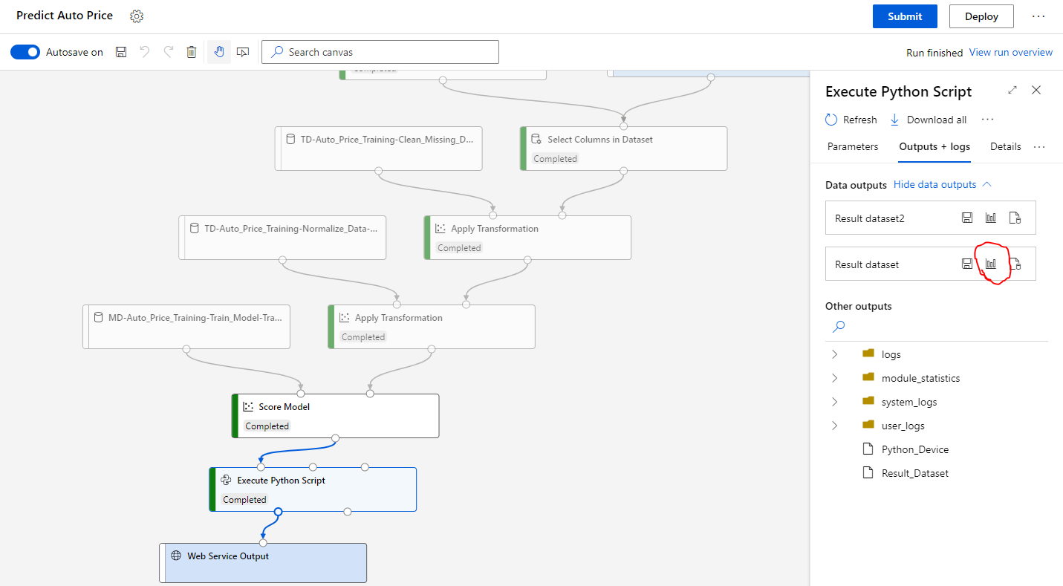1063x586 pixels.
Task: Click the Completed status on Execute Python Script
Action: 244,499
